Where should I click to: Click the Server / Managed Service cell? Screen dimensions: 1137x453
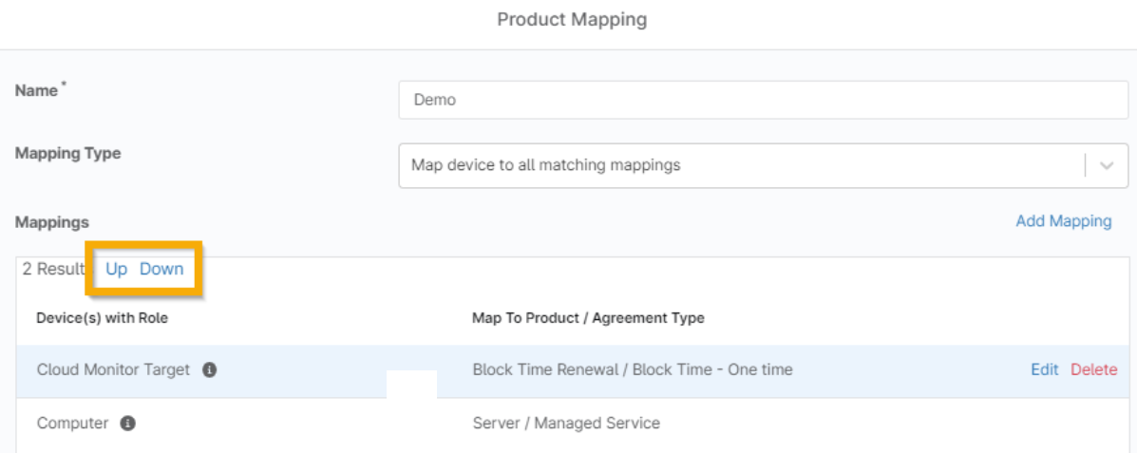point(566,424)
